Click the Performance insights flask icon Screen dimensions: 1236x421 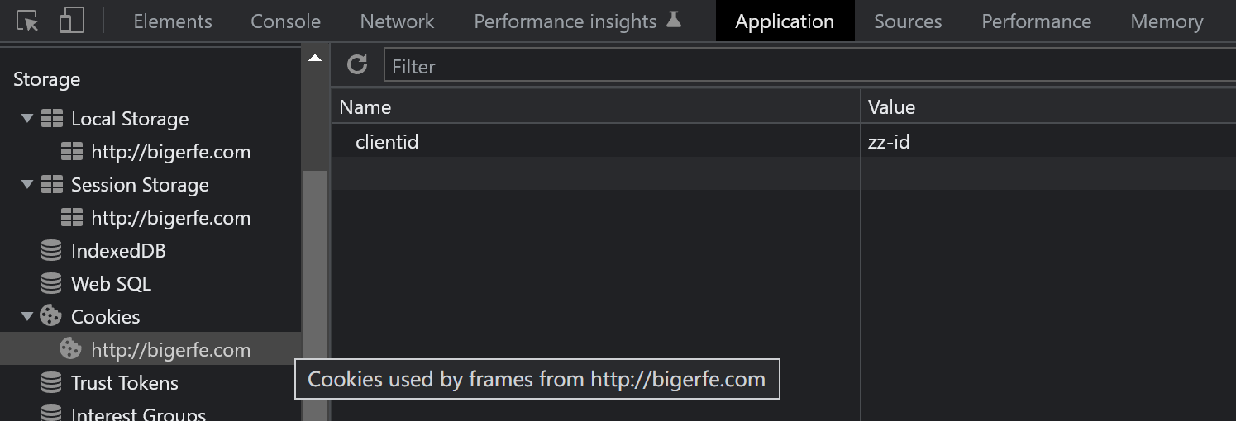click(x=674, y=20)
